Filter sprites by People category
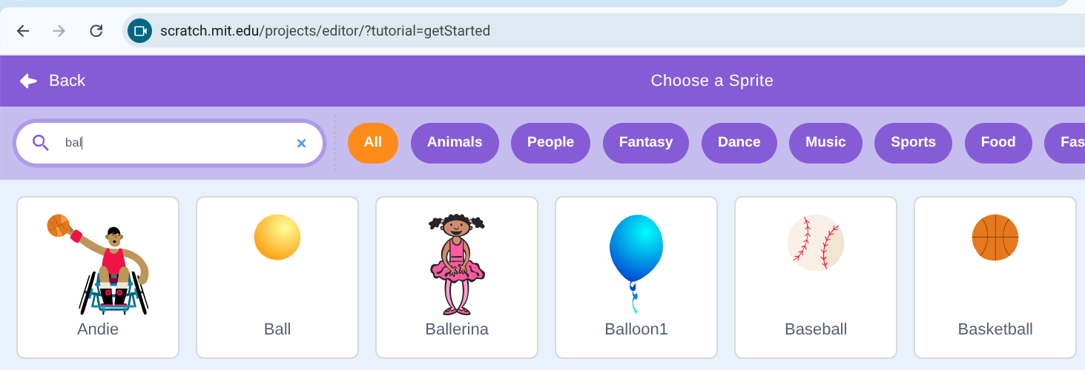Image resolution: width=1085 pixels, height=370 pixels. 550,142
